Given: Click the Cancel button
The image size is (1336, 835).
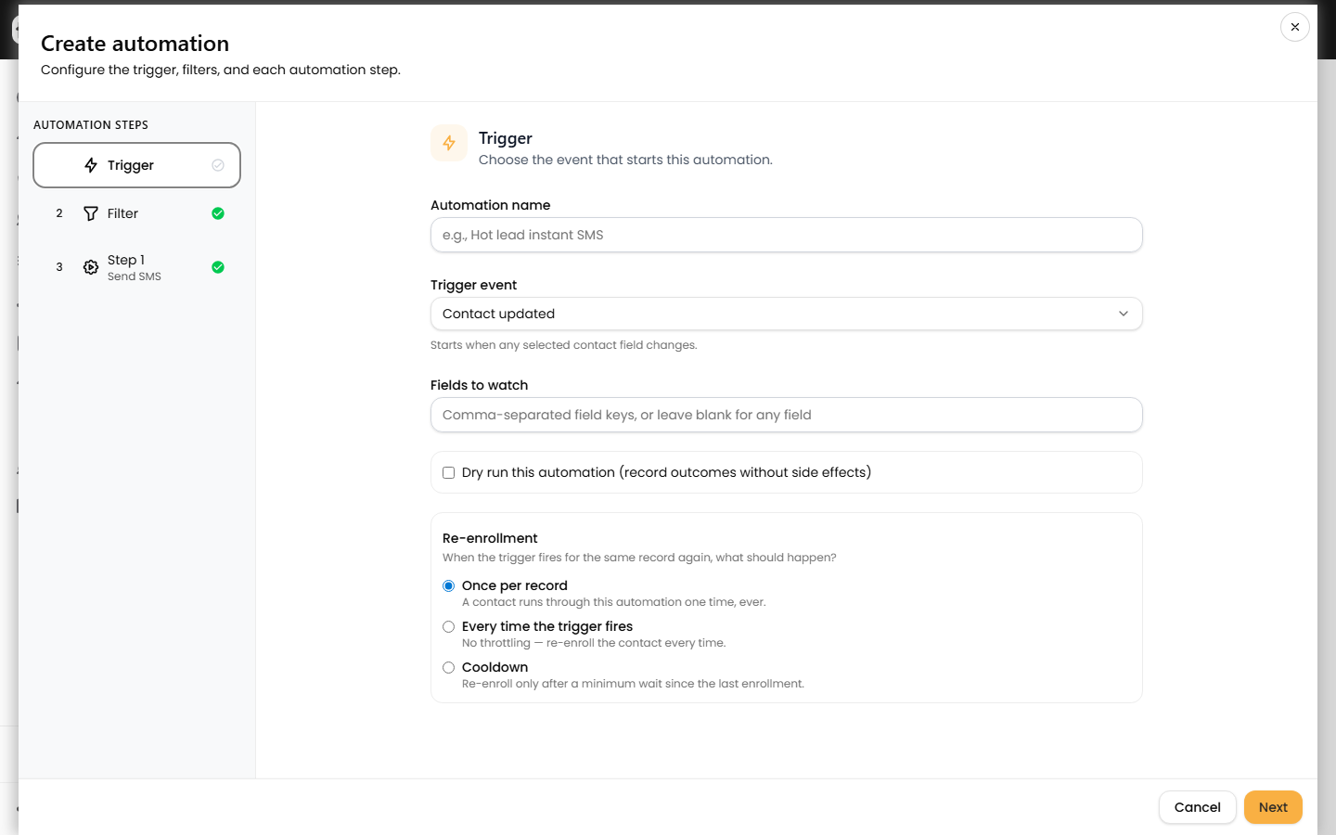Looking at the screenshot, I should 1198,807.
